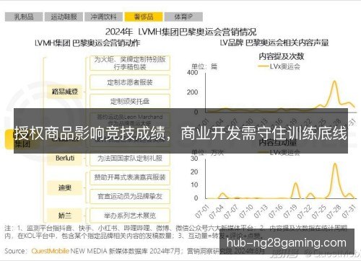This screenshot has width=361, height=261.
Task: Click the 400 value on the upper y-axis
Action: pos(193,72)
